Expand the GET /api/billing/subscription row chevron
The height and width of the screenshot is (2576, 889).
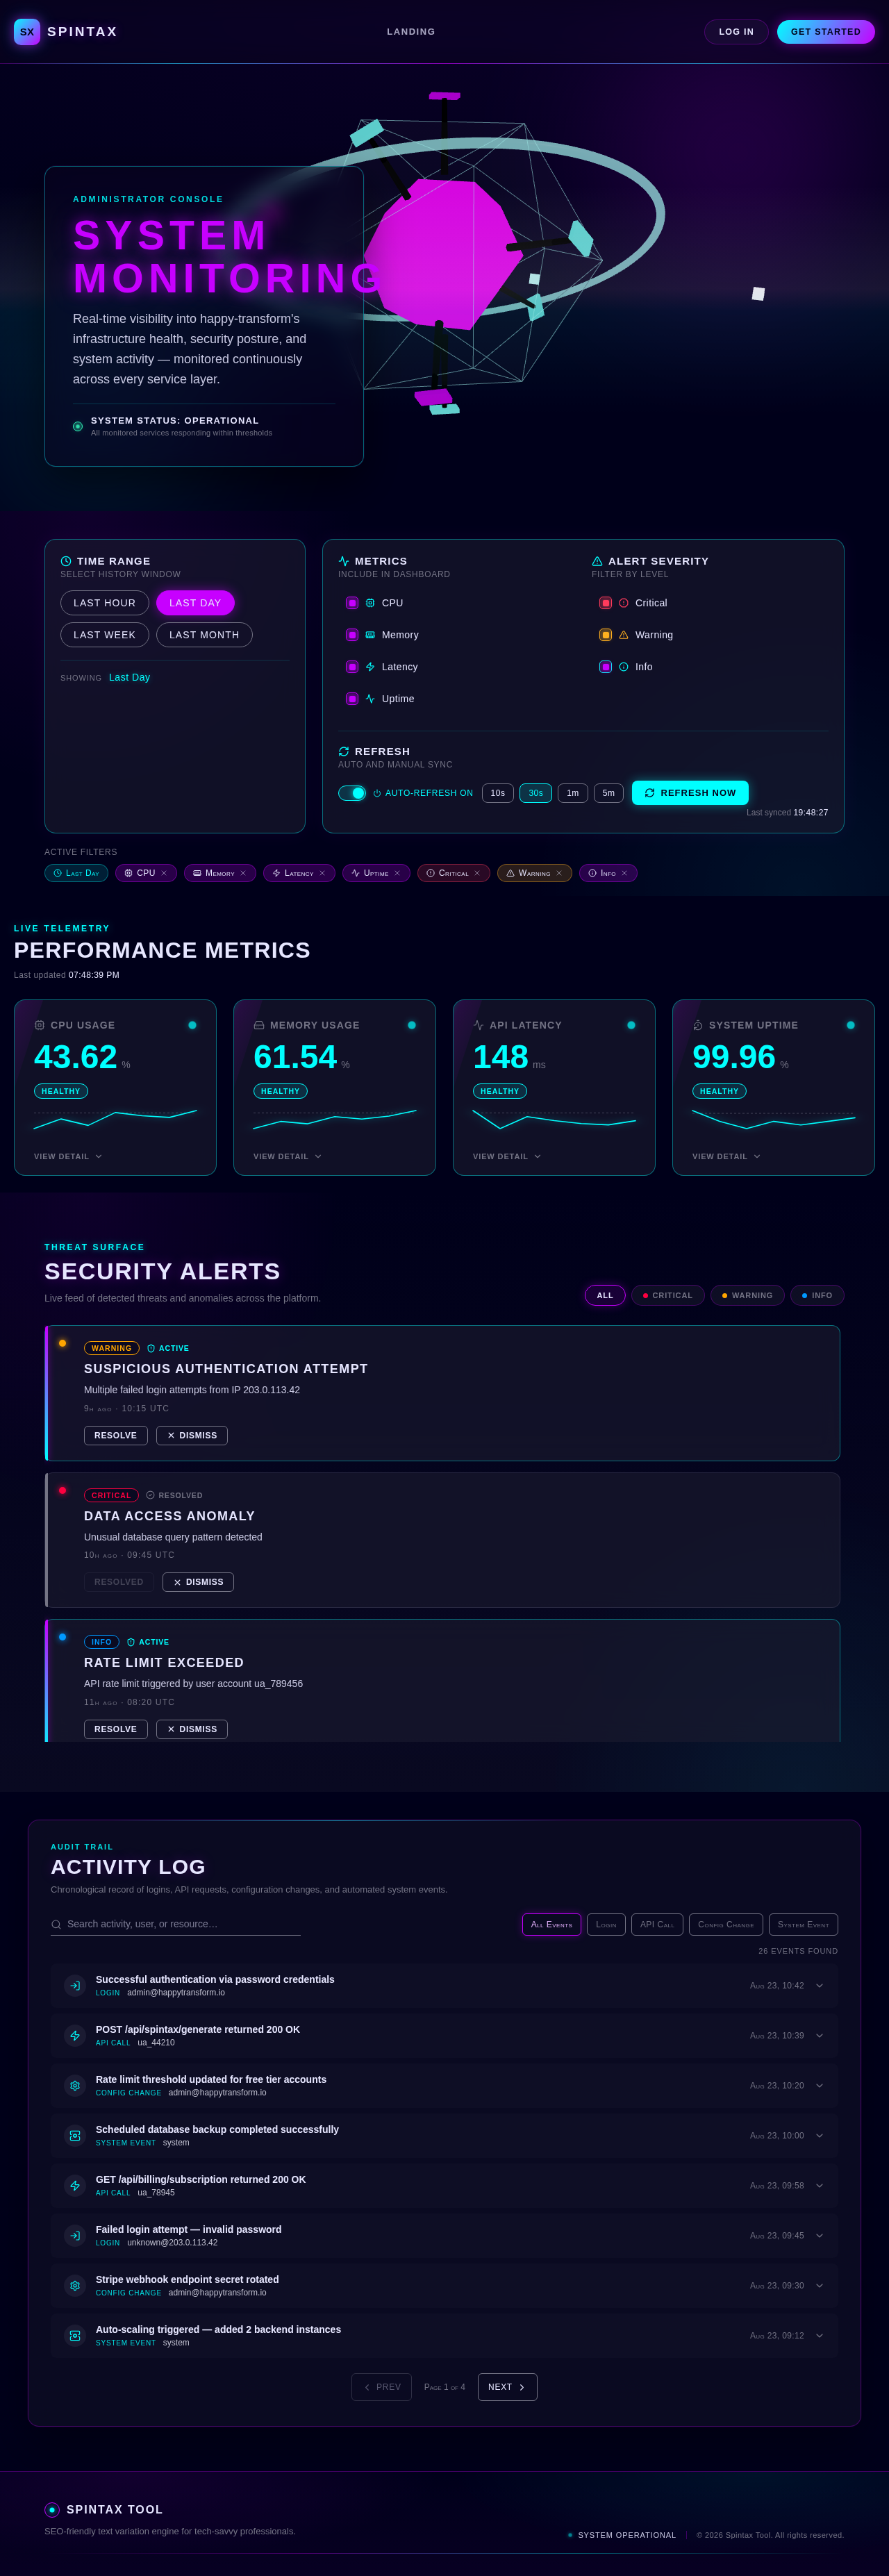tap(820, 2186)
